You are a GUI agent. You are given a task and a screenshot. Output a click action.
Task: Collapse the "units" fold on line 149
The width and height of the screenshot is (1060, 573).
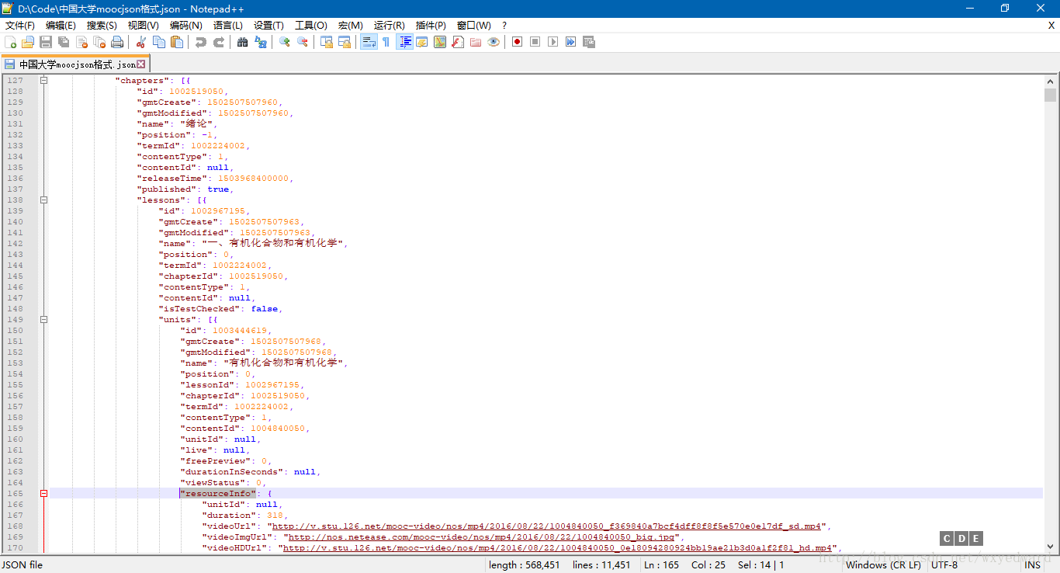(44, 320)
